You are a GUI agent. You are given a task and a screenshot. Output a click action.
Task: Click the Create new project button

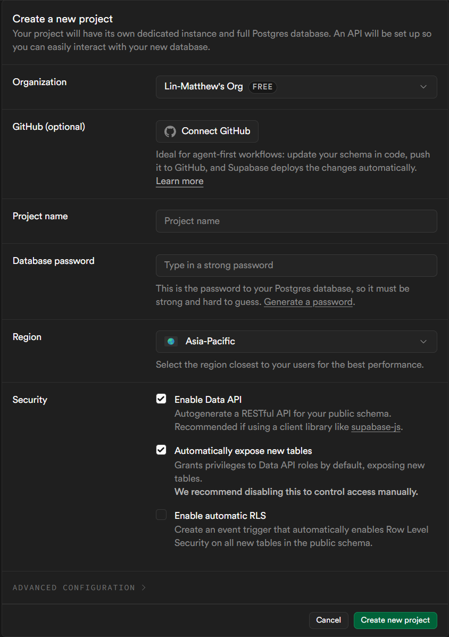[x=395, y=620]
